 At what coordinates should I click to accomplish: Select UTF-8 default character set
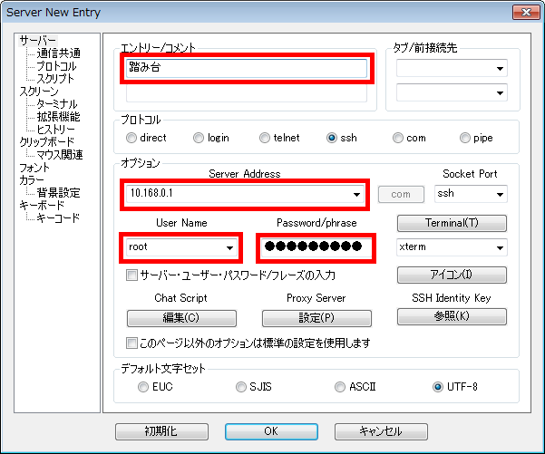(x=438, y=387)
